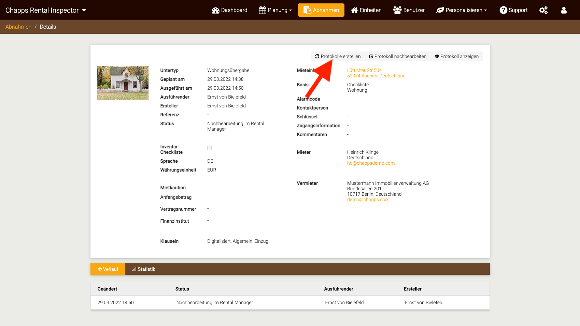This screenshot has width=580, height=326.
Task: Click Protokolle erstellen refresh button
Action: 338,56
